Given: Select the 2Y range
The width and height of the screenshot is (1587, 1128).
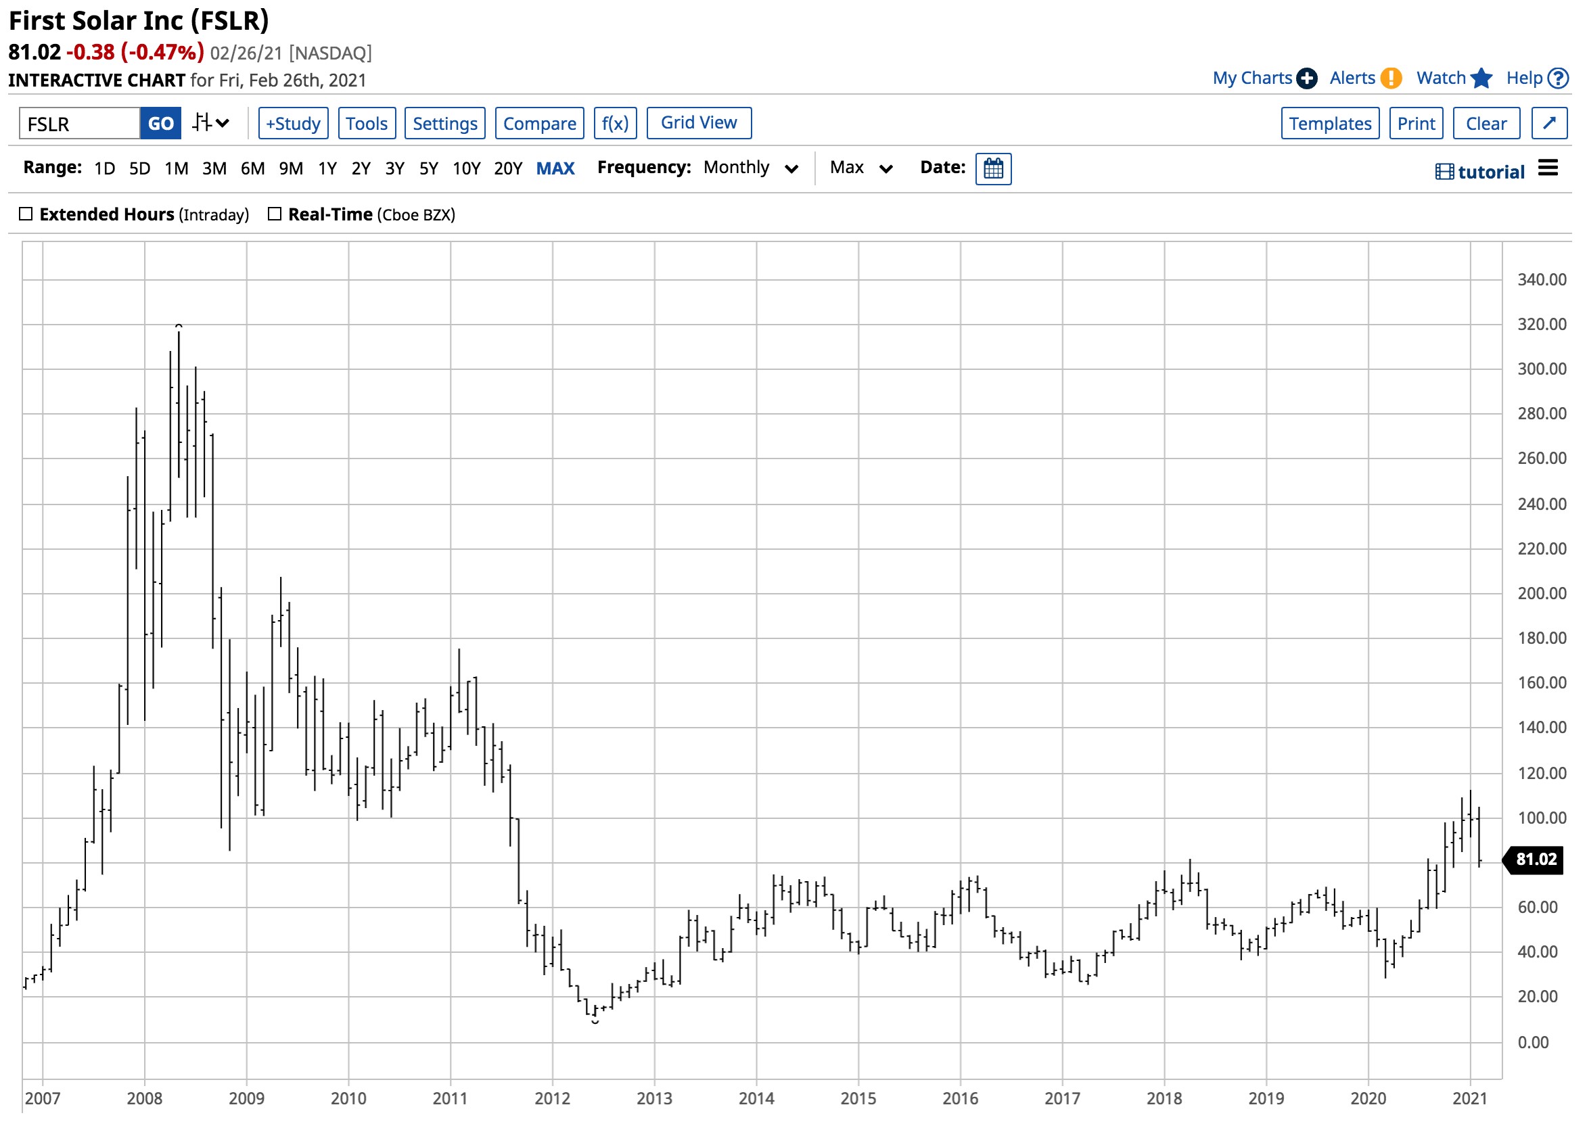Looking at the screenshot, I should pyautogui.click(x=361, y=169).
